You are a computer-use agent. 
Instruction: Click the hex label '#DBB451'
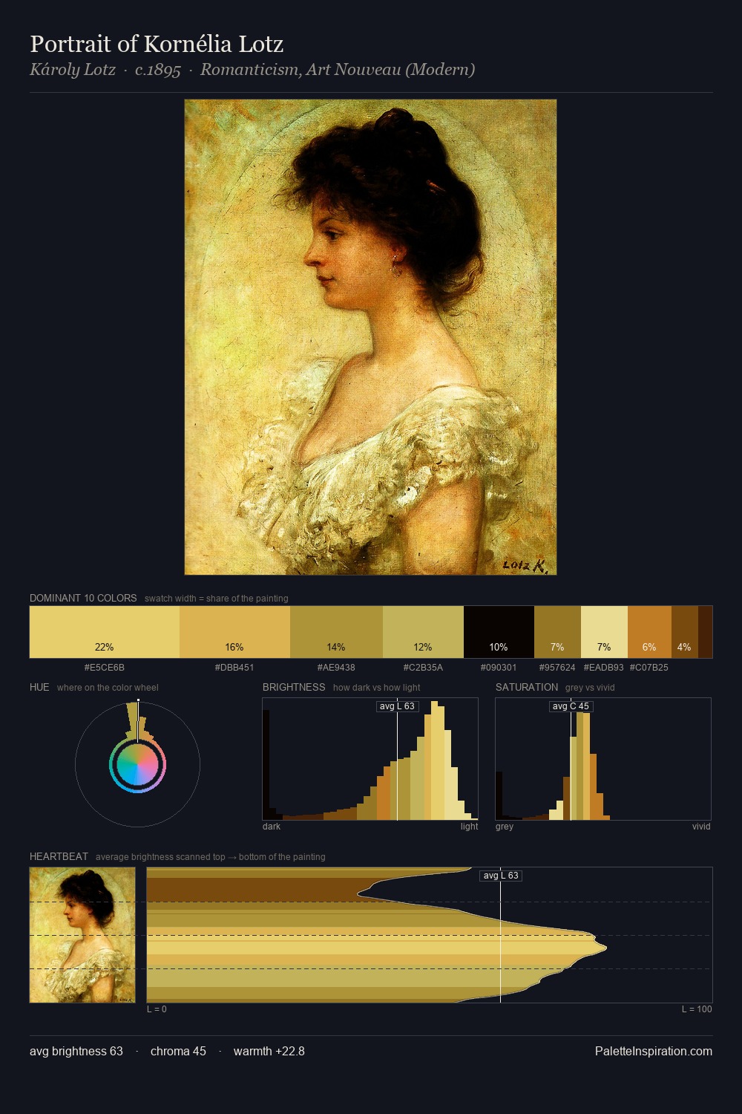click(234, 668)
